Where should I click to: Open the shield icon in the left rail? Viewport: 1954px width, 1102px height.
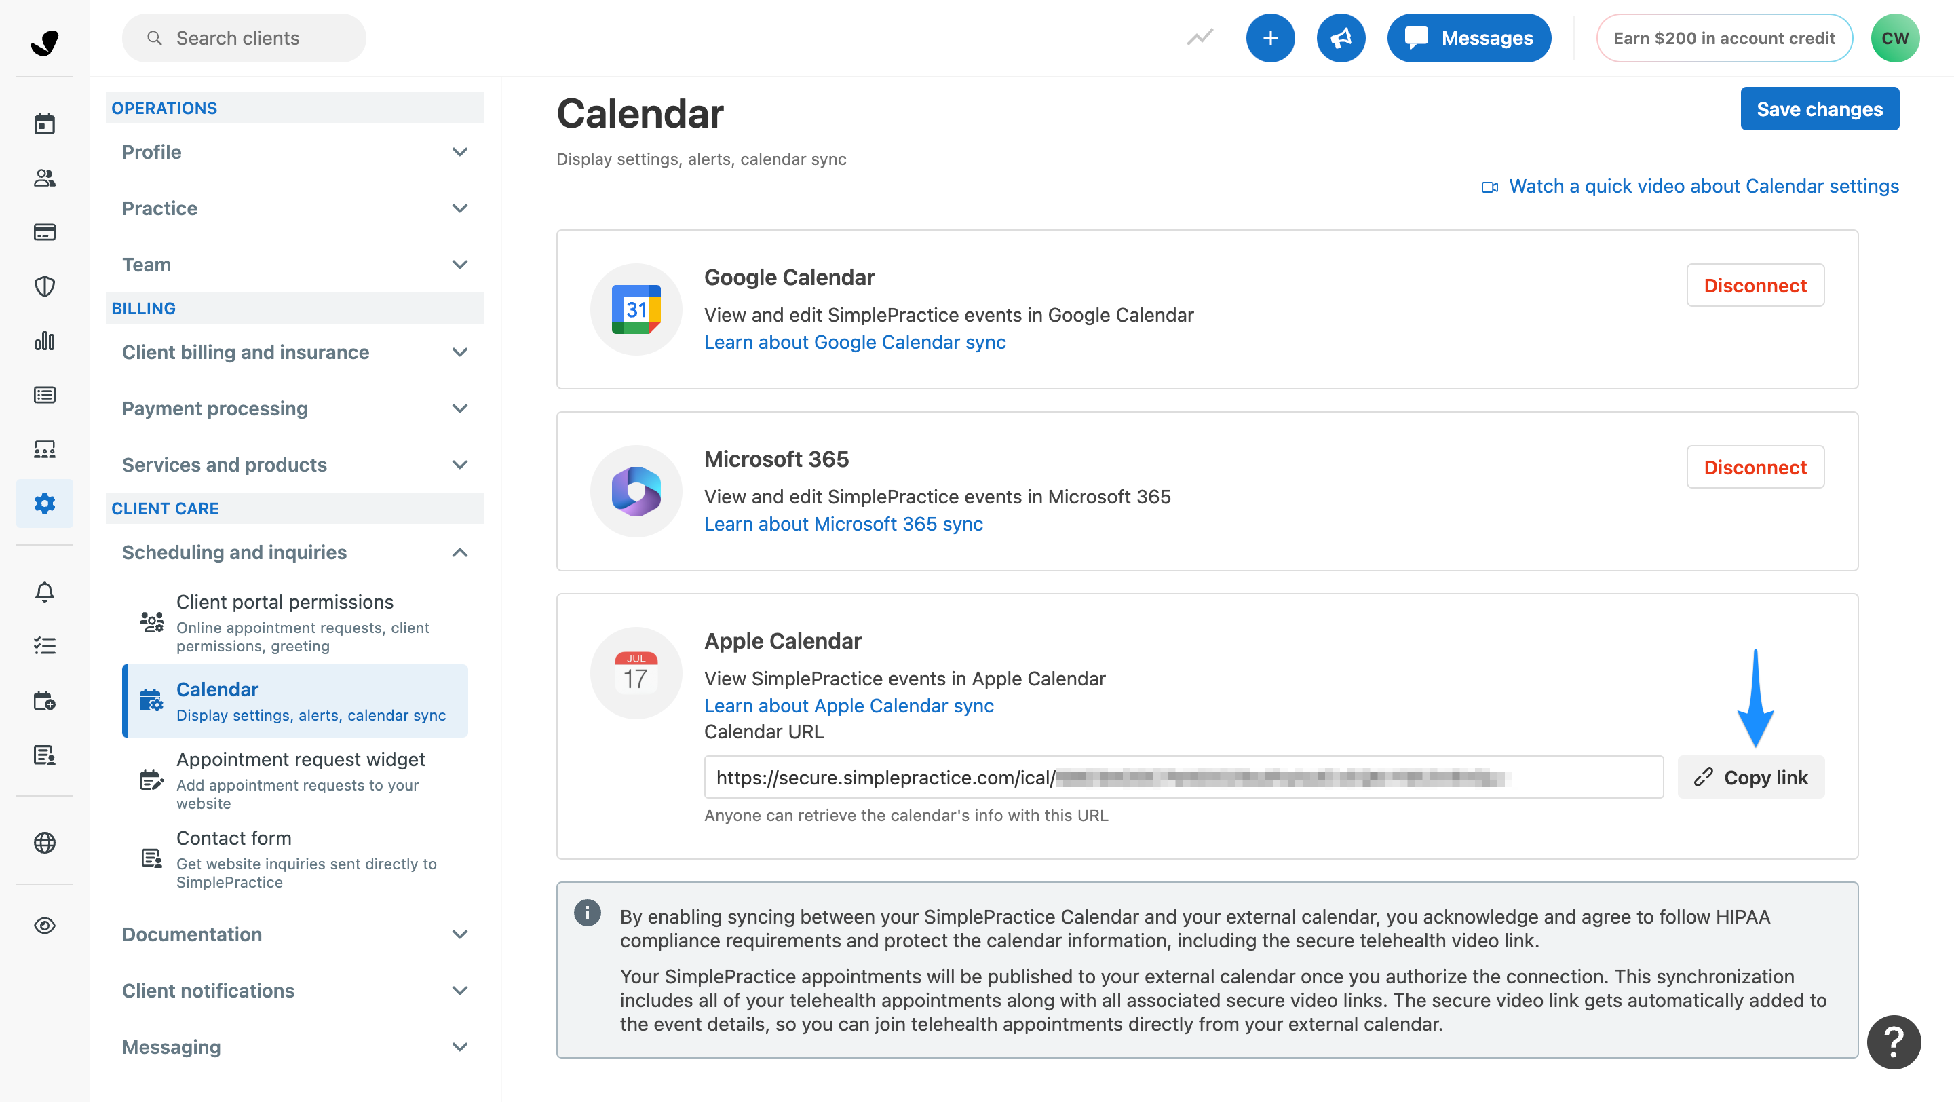45,286
